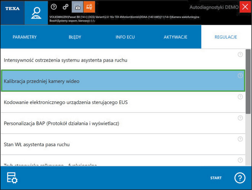Open the help question mark in top toolbar
The height and width of the screenshot is (190, 252).
click(x=54, y=7)
